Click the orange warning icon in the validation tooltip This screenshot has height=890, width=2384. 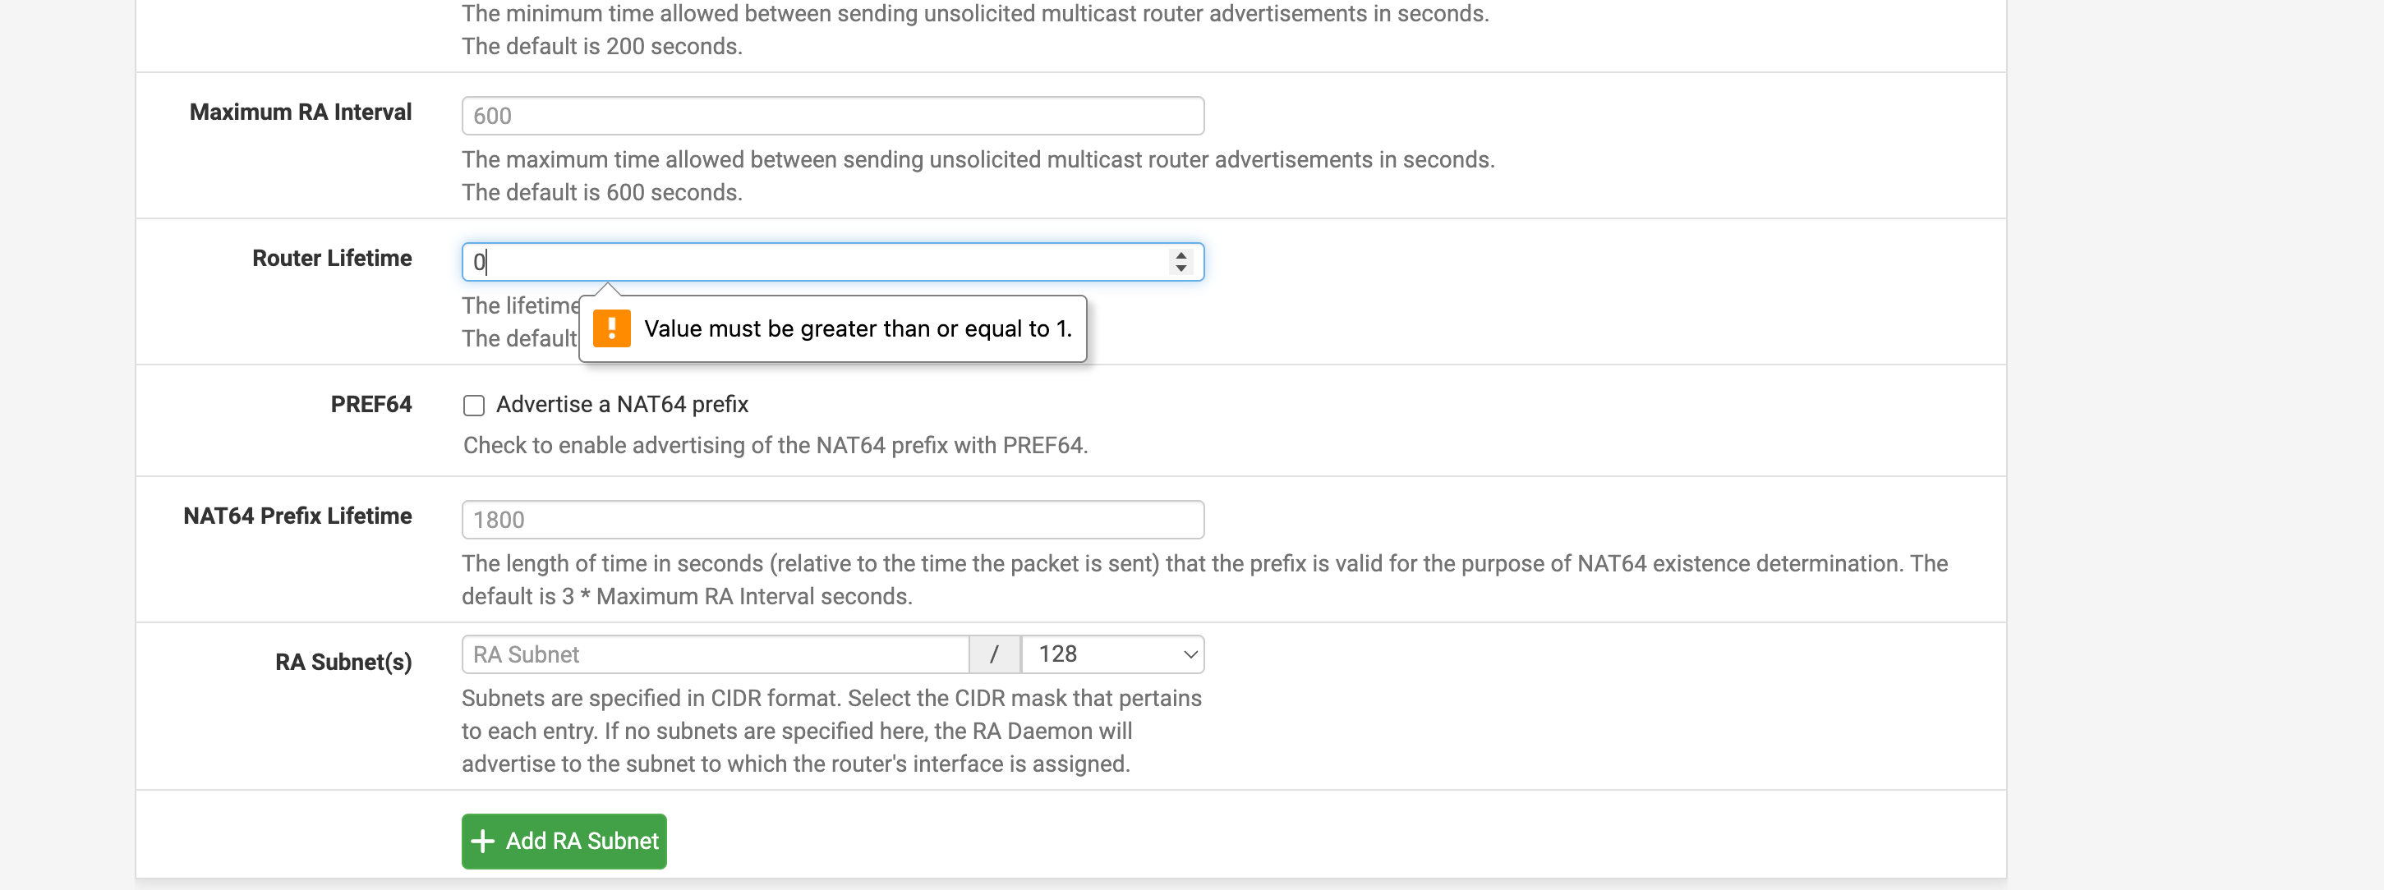click(612, 328)
